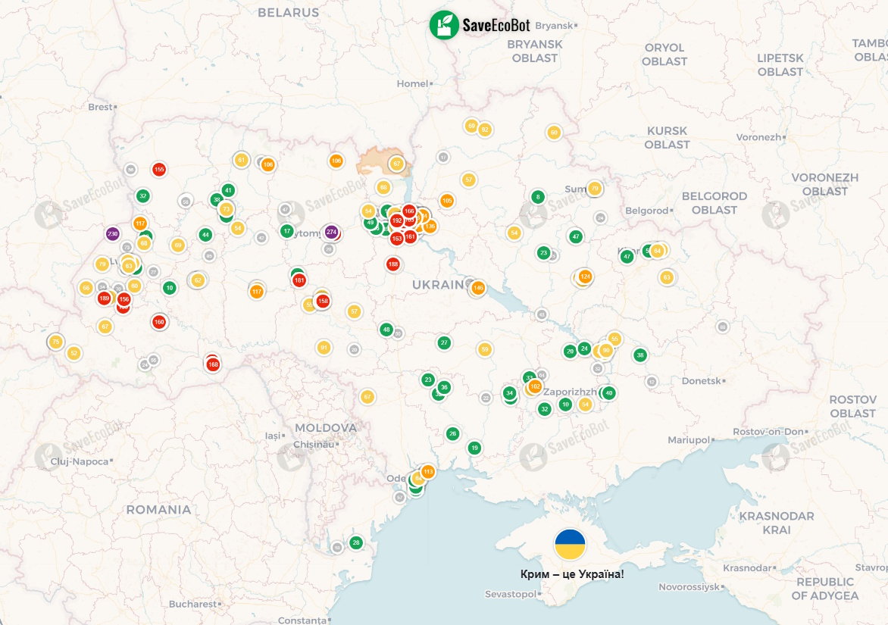Select the green 28 station marker
This screenshot has height=625, width=888.
(x=356, y=542)
